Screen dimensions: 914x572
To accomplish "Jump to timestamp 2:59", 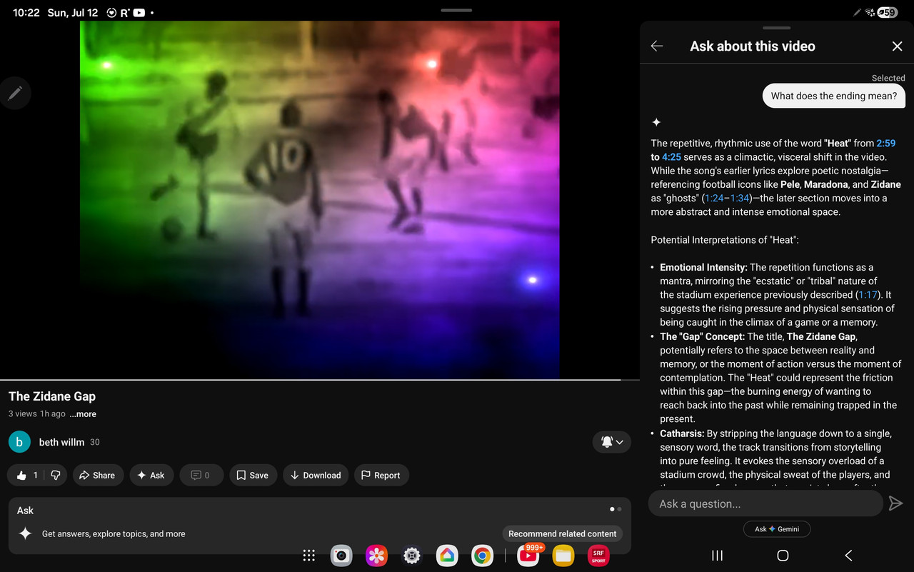I will click(886, 144).
